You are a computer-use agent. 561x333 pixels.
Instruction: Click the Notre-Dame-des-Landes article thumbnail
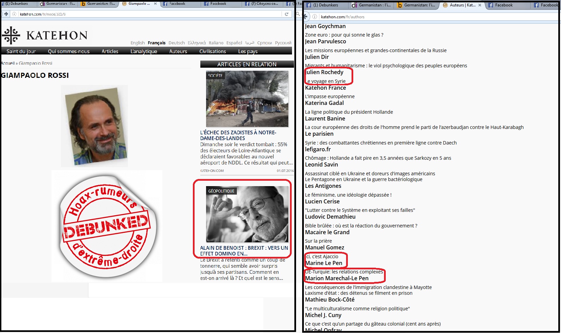tap(247, 99)
